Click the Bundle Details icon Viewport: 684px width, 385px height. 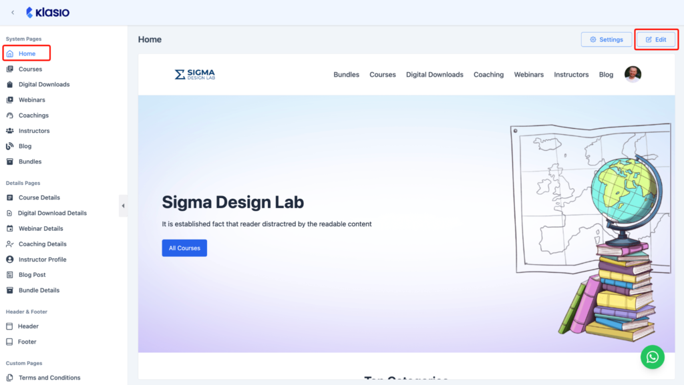[9, 290]
